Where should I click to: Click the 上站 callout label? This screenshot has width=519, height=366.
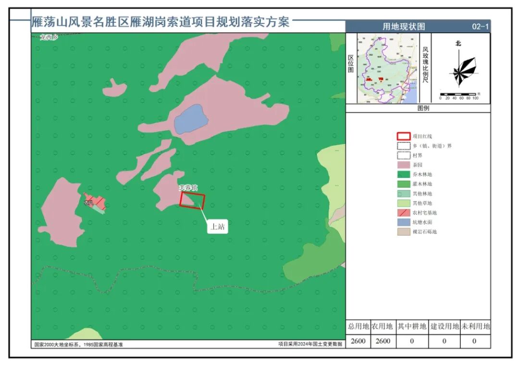coord(218,227)
